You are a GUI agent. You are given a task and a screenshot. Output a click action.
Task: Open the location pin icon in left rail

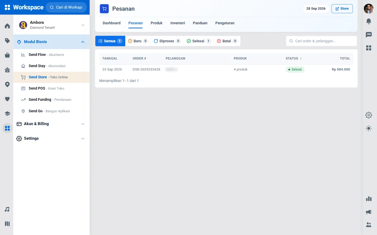[7, 84]
